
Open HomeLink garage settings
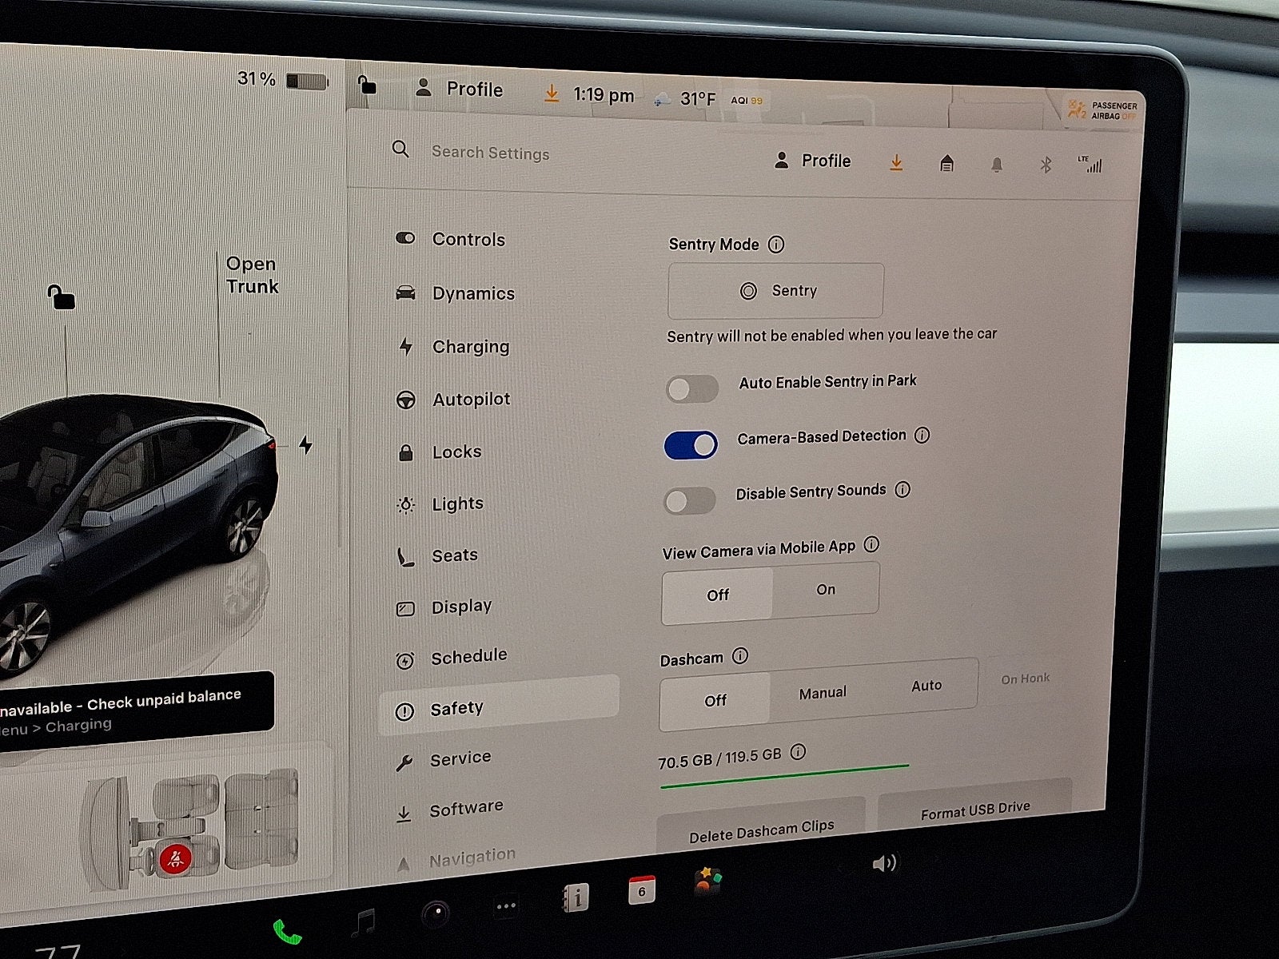[x=947, y=162]
